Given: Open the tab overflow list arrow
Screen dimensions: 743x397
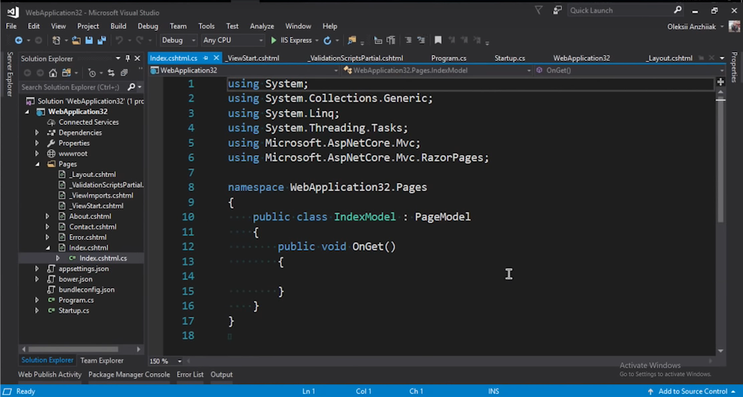Looking at the screenshot, I should [x=722, y=57].
